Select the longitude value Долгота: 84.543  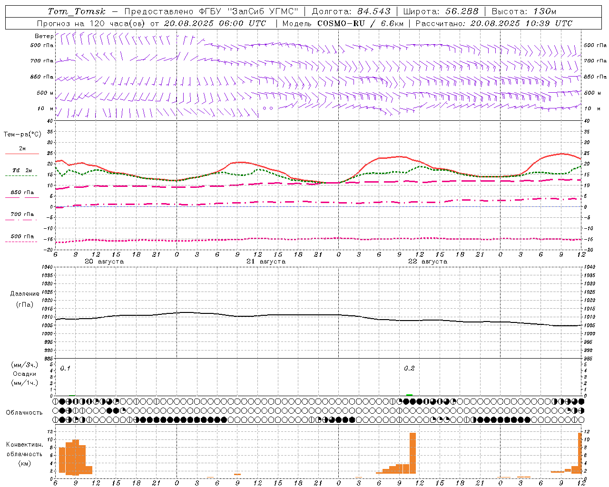(351, 11)
